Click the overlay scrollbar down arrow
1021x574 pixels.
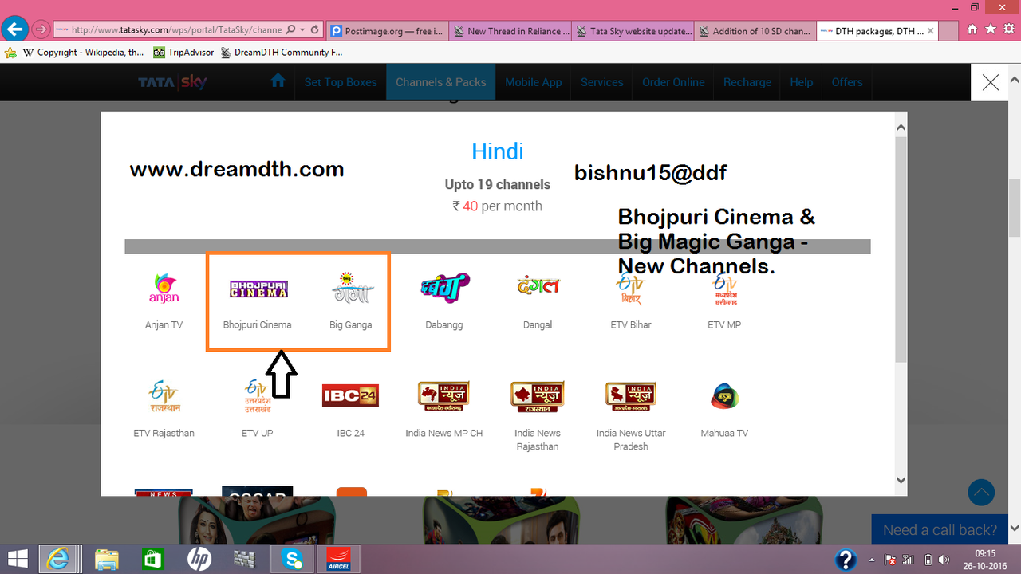(901, 480)
